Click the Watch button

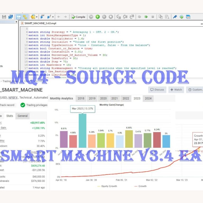(176, 90)
